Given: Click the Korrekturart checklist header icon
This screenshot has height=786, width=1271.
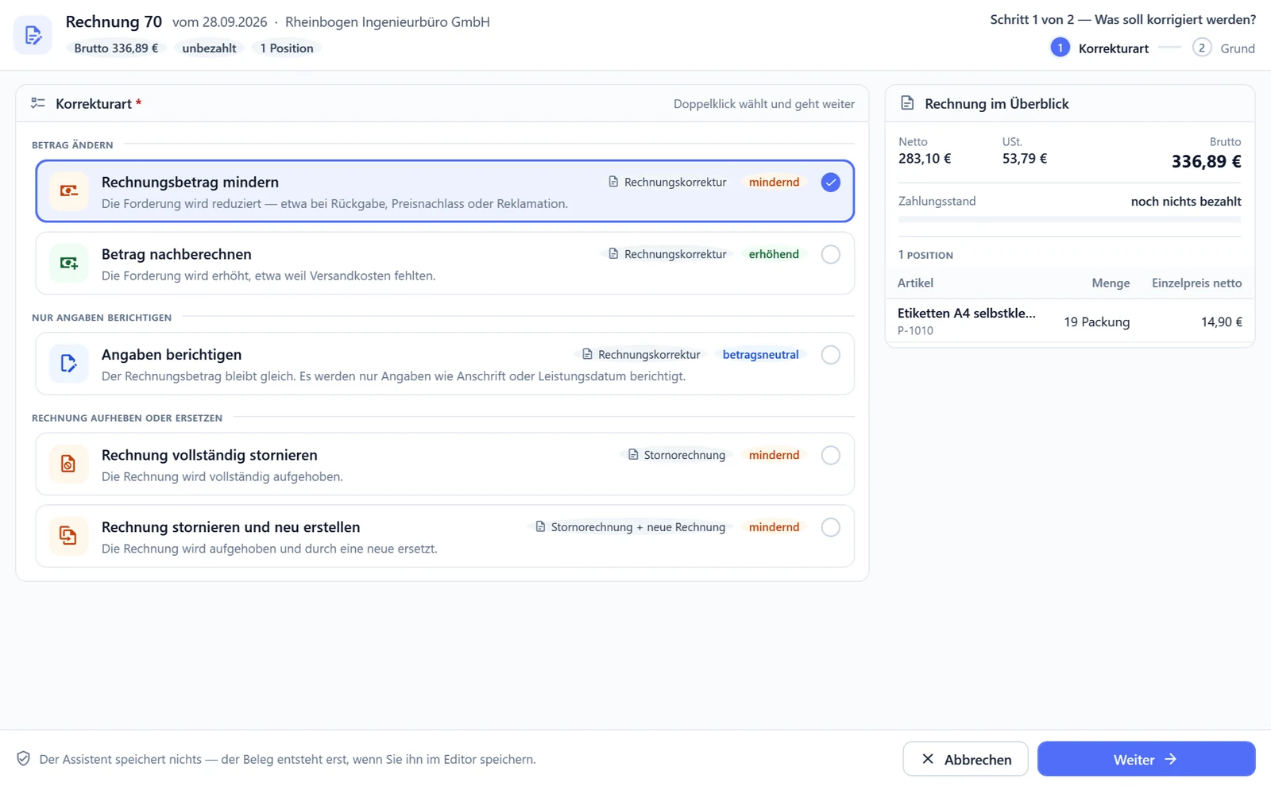Looking at the screenshot, I should pos(37,103).
